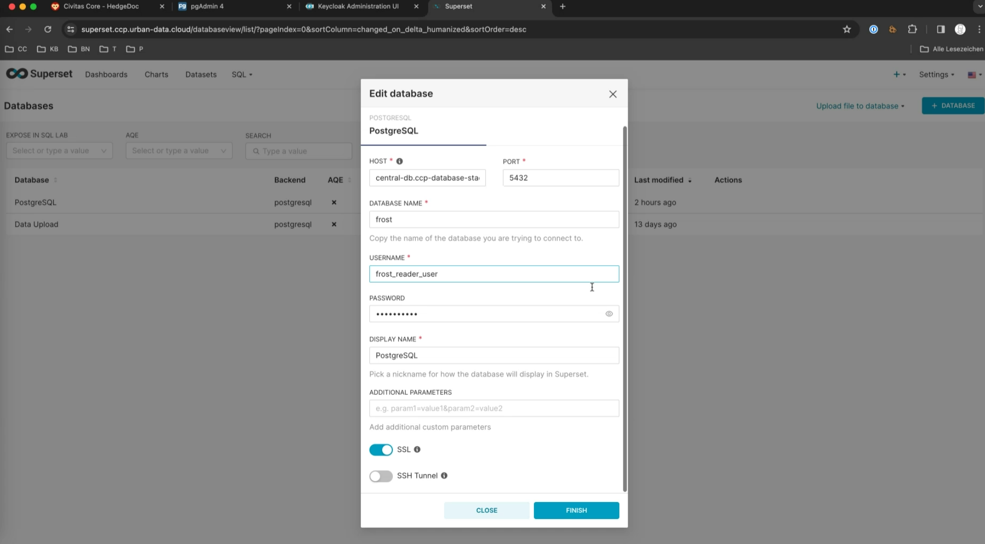
Task: Open the BN bookmarks folder
Action: click(79, 49)
